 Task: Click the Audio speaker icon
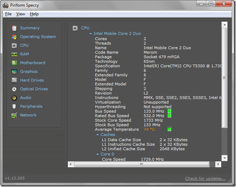[14, 98]
